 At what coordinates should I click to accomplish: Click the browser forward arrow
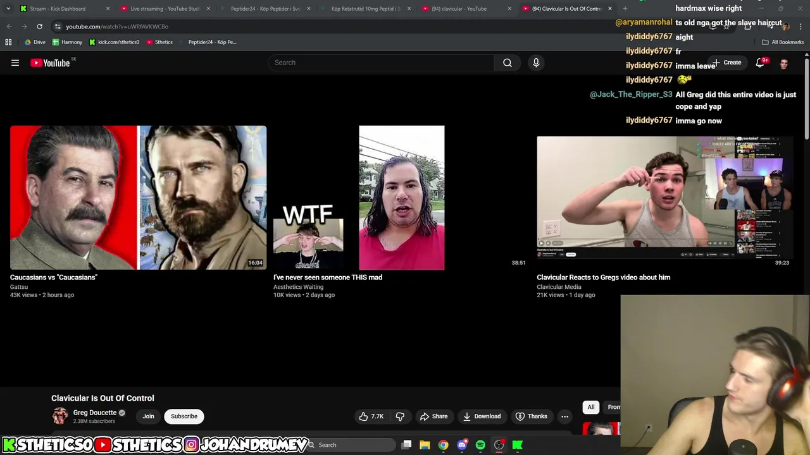(x=25, y=27)
